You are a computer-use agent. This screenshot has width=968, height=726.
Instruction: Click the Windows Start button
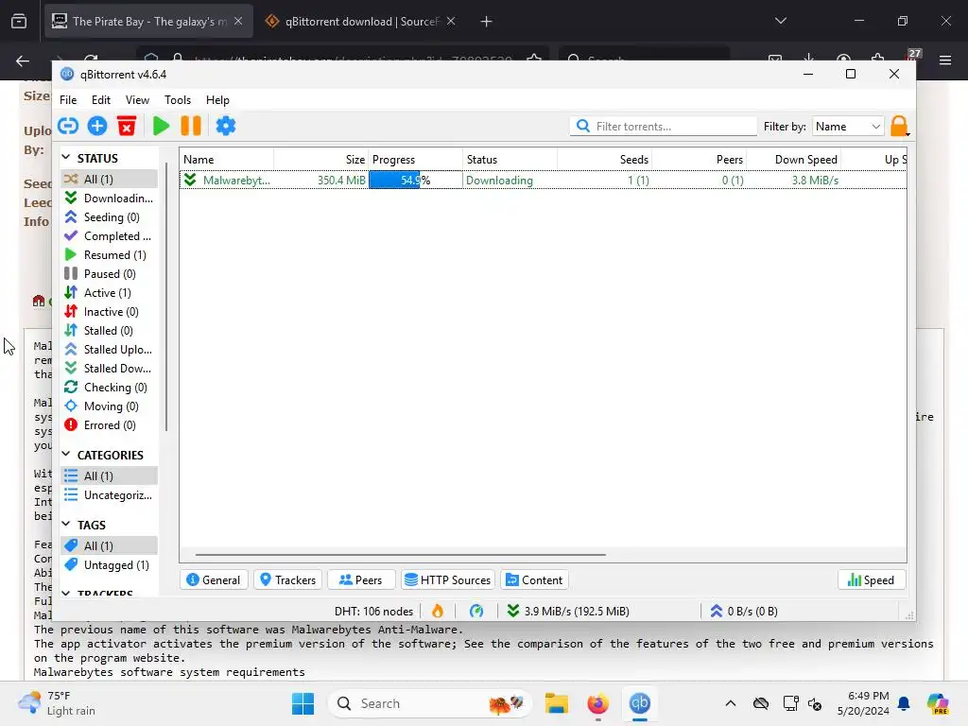click(x=303, y=703)
